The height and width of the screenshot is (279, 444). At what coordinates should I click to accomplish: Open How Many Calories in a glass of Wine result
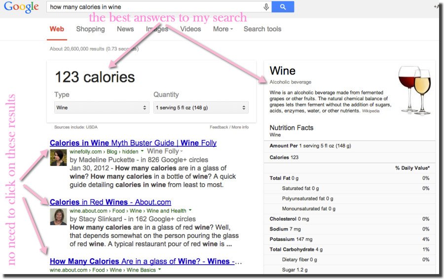[x=146, y=261]
